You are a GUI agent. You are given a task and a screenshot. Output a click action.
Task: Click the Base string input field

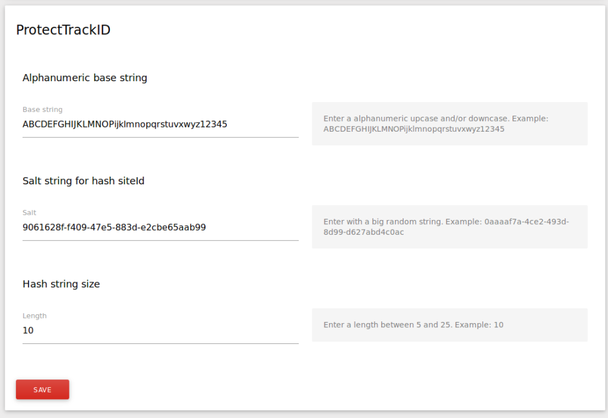pos(160,124)
